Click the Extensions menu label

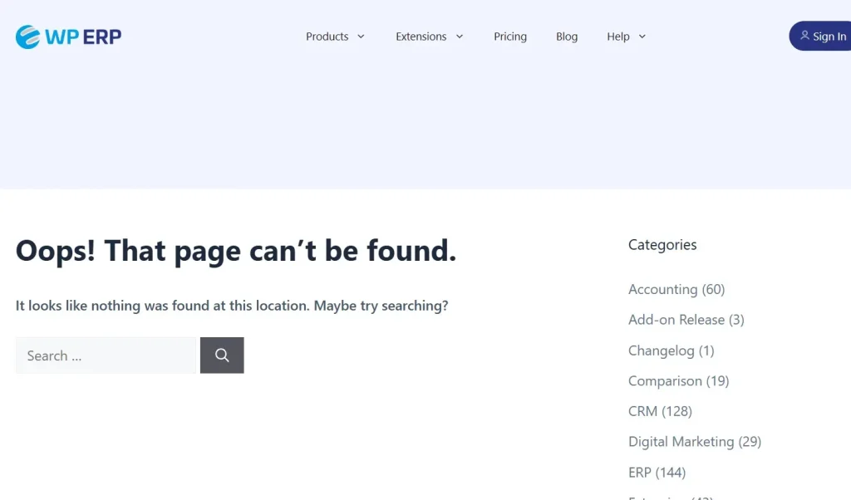click(x=421, y=37)
